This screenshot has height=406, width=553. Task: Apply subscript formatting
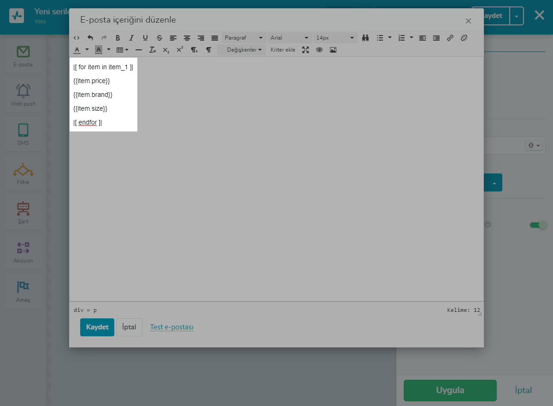coord(166,50)
